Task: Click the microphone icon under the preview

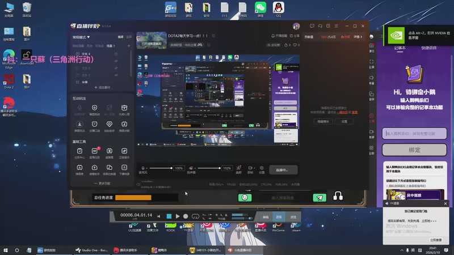Action: pyautogui.click(x=143, y=168)
